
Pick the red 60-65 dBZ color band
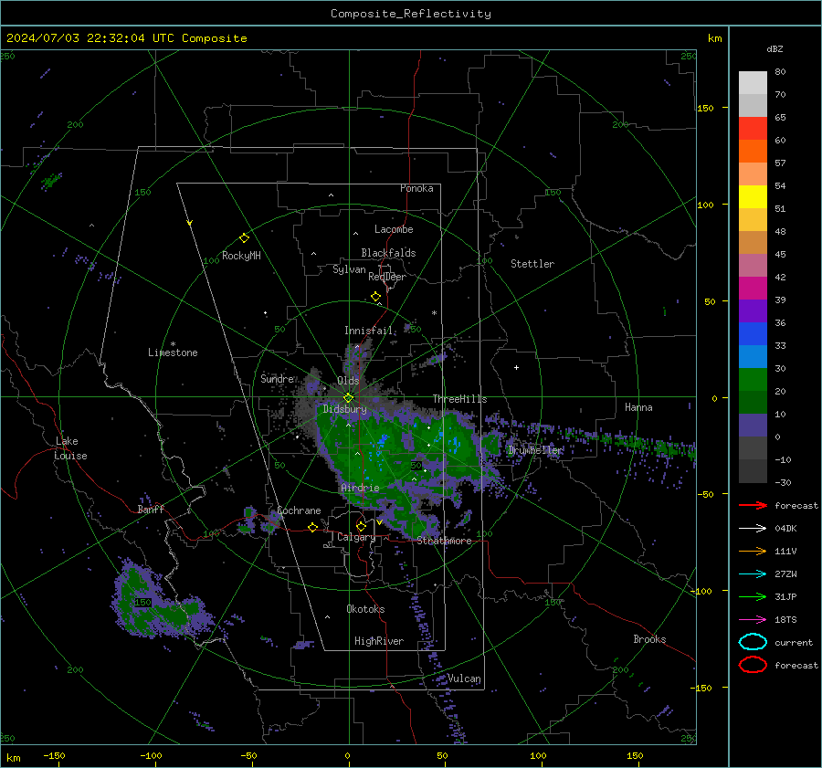(x=753, y=129)
